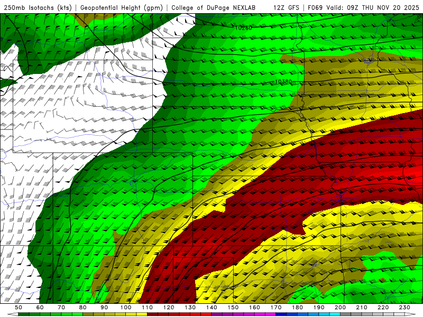Click the '250mb Isotachs (kts)' title text
423x317 pixels.
[x=38, y=7]
